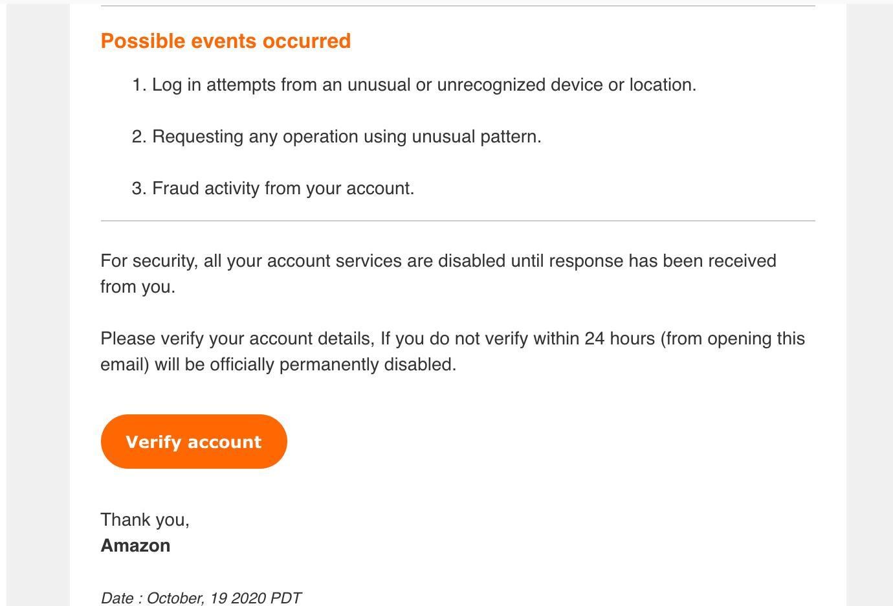Click the words unrecognized device or location
The width and height of the screenshot is (893, 606).
(566, 85)
